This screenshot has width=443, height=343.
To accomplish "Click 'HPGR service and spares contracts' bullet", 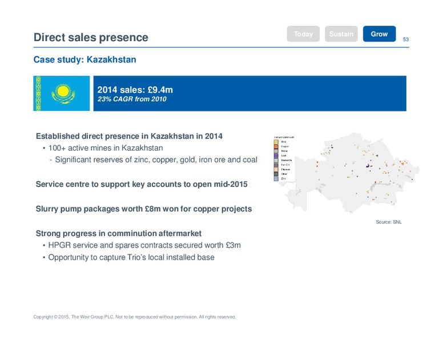I will pyautogui.click(x=144, y=245).
